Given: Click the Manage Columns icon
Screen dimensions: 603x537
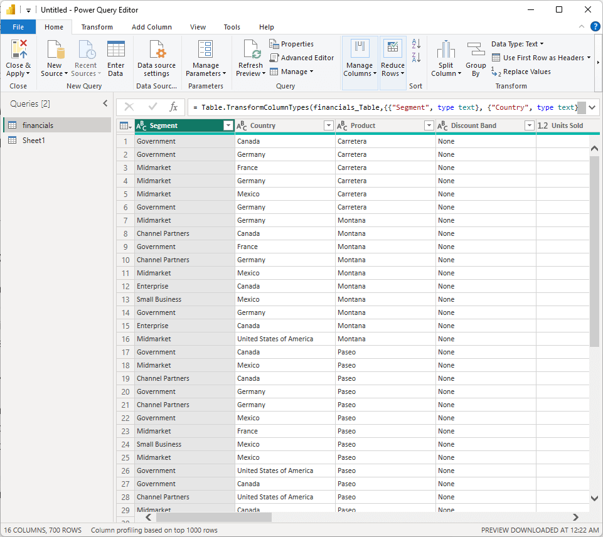Looking at the screenshot, I should (x=360, y=47).
